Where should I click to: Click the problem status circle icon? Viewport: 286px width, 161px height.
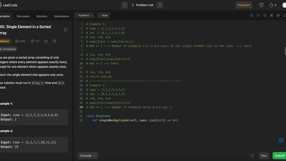(65, 30)
